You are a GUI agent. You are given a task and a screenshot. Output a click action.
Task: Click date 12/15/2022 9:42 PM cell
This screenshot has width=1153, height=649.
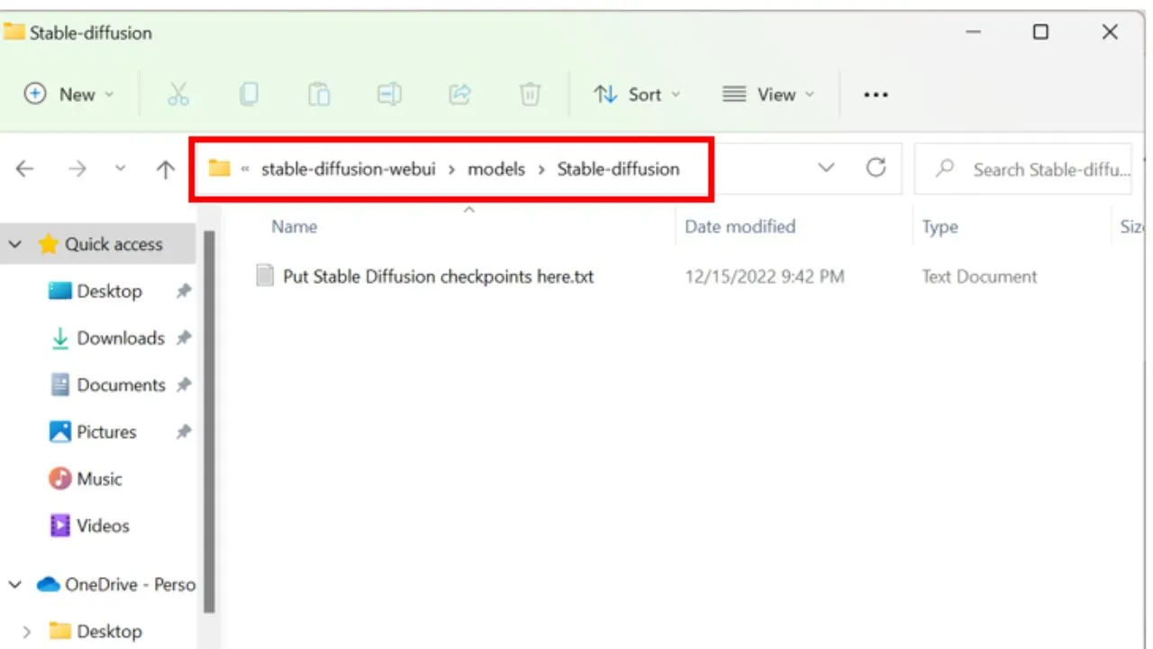pos(765,277)
